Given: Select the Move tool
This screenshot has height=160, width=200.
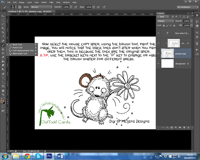Looking at the screenshot, I should click(3, 16).
